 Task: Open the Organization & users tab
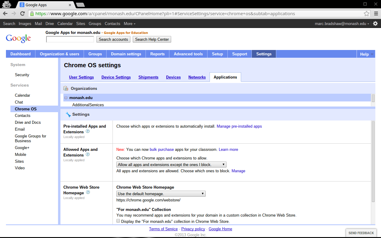tap(60, 54)
